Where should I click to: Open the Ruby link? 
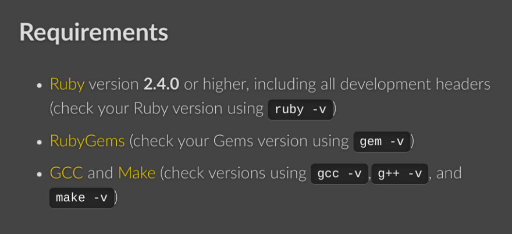(67, 84)
